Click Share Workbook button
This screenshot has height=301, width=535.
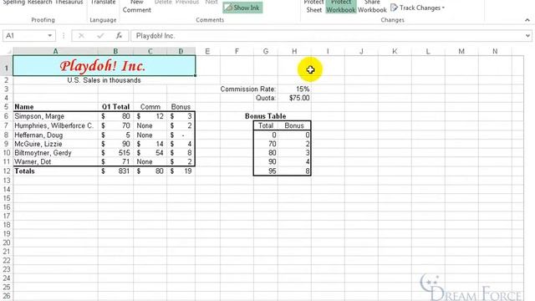coord(372,7)
